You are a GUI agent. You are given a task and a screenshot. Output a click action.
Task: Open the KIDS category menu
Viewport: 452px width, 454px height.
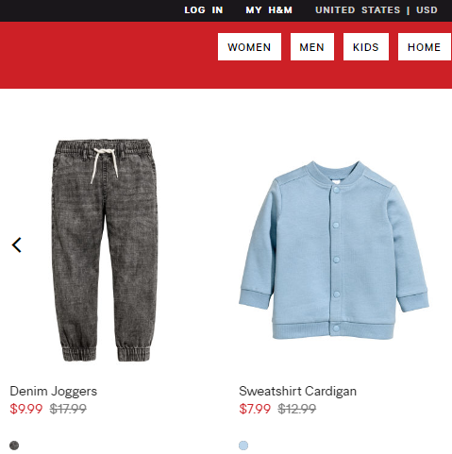366,47
